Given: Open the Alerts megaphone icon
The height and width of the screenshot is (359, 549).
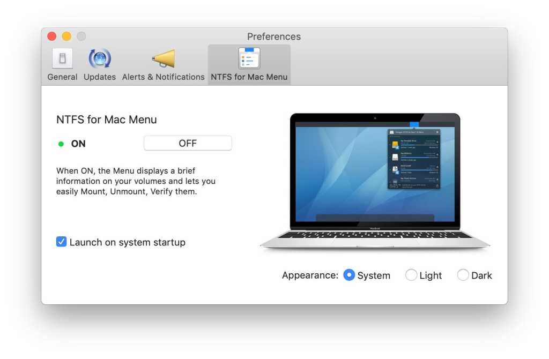Looking at the screenshot, I should tap(164, 58).
